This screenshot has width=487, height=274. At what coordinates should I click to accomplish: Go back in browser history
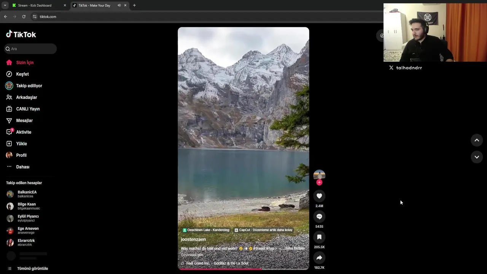point(5,17)
